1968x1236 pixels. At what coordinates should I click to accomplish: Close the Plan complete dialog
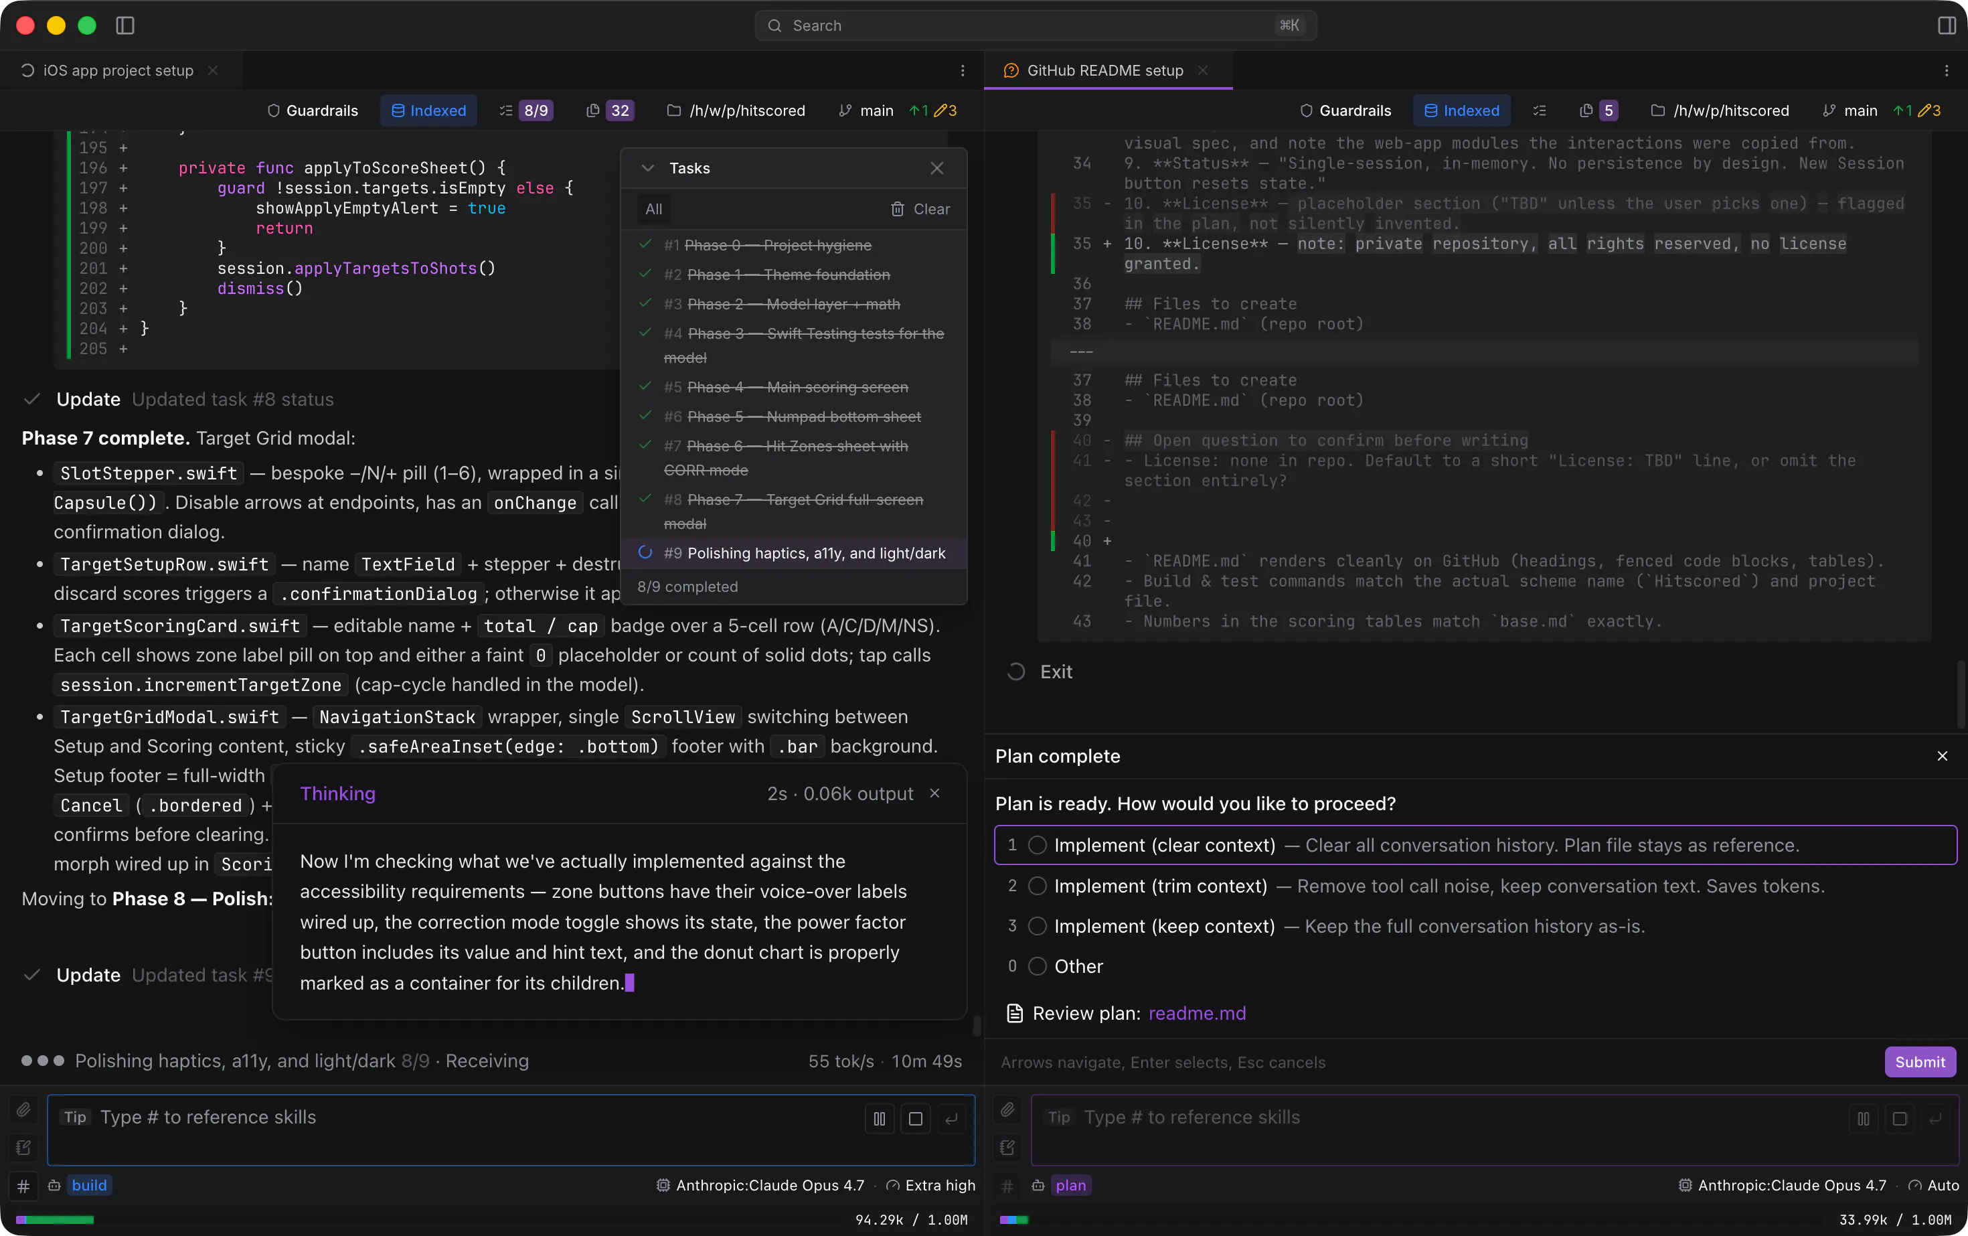1943,755
